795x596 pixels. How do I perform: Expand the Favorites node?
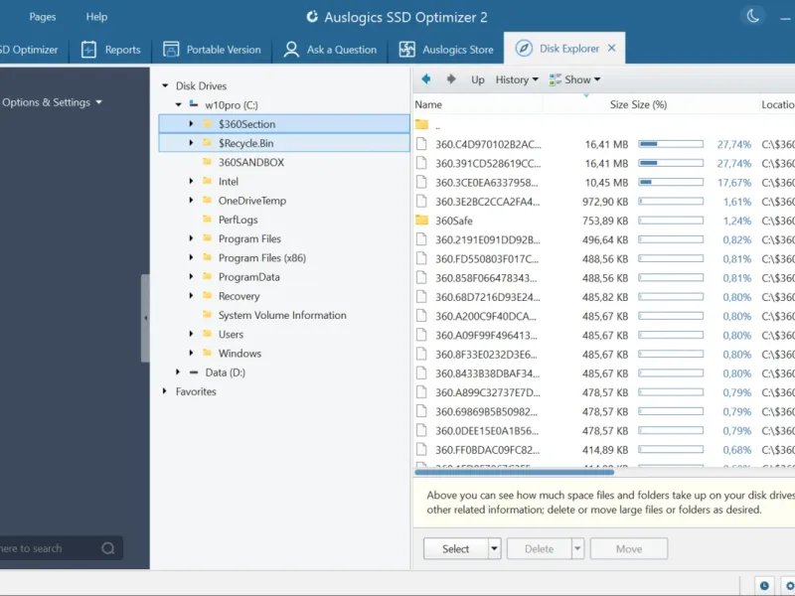click(x=165, y=391)
